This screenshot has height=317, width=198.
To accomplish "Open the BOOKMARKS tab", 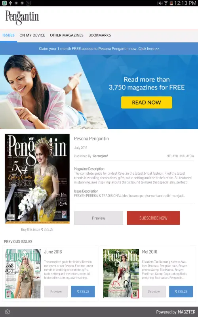I will (x=100, y=35).
